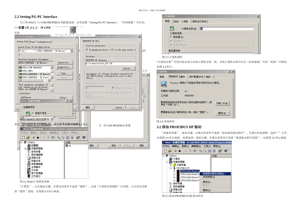Open 工具 menu in lower-right WinCC window

coord(207,146)
